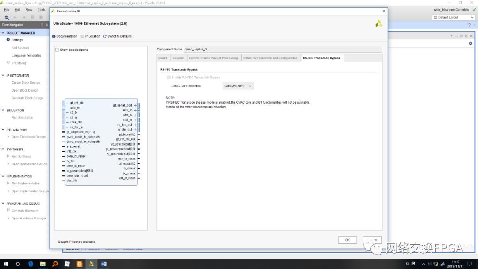Click the gear icon in right background panel
The width and height of the screenshot is (478, 269).
tap(470, 43)
